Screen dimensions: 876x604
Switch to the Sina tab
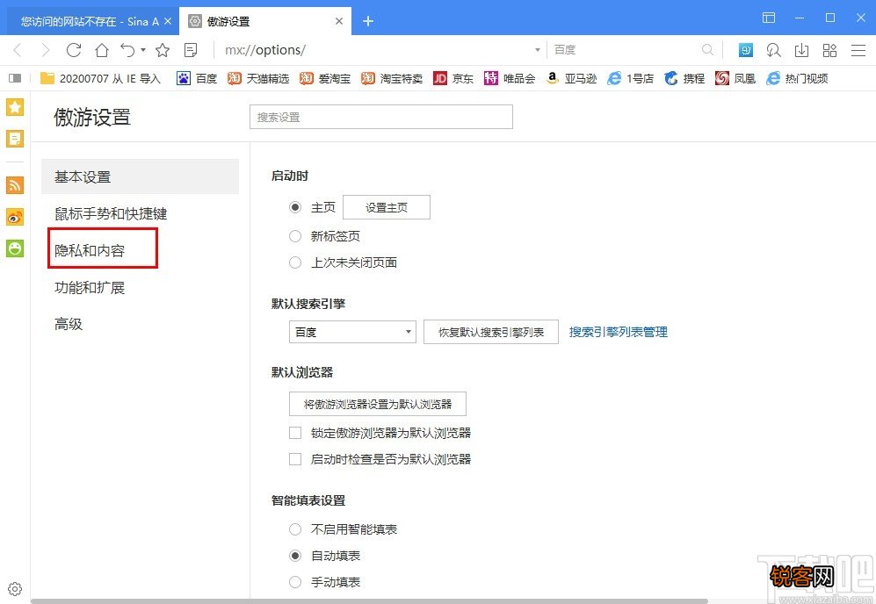[90, 21]
